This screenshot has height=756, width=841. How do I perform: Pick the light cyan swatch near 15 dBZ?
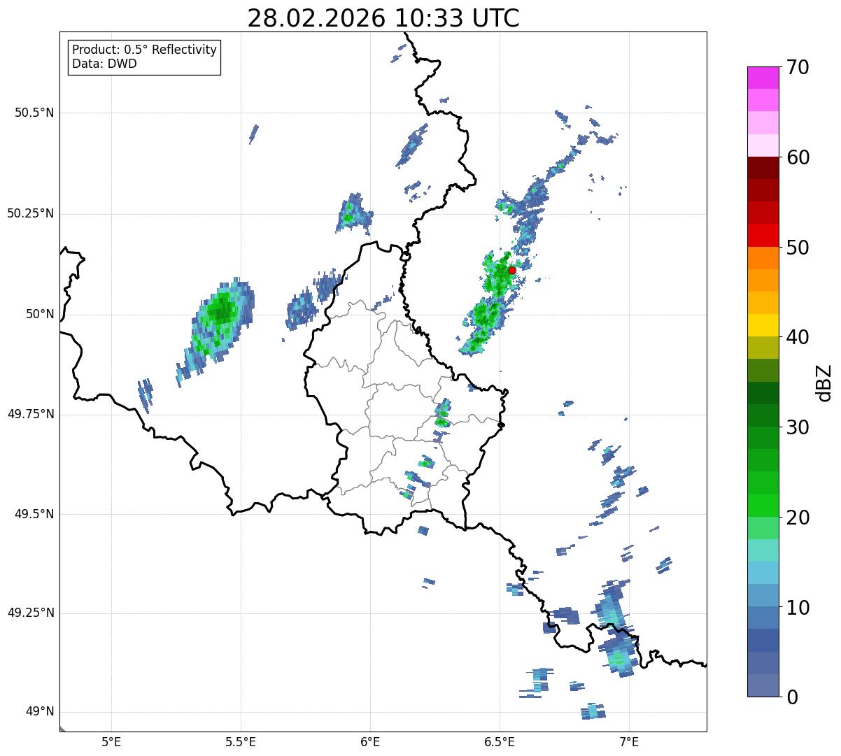762,550
